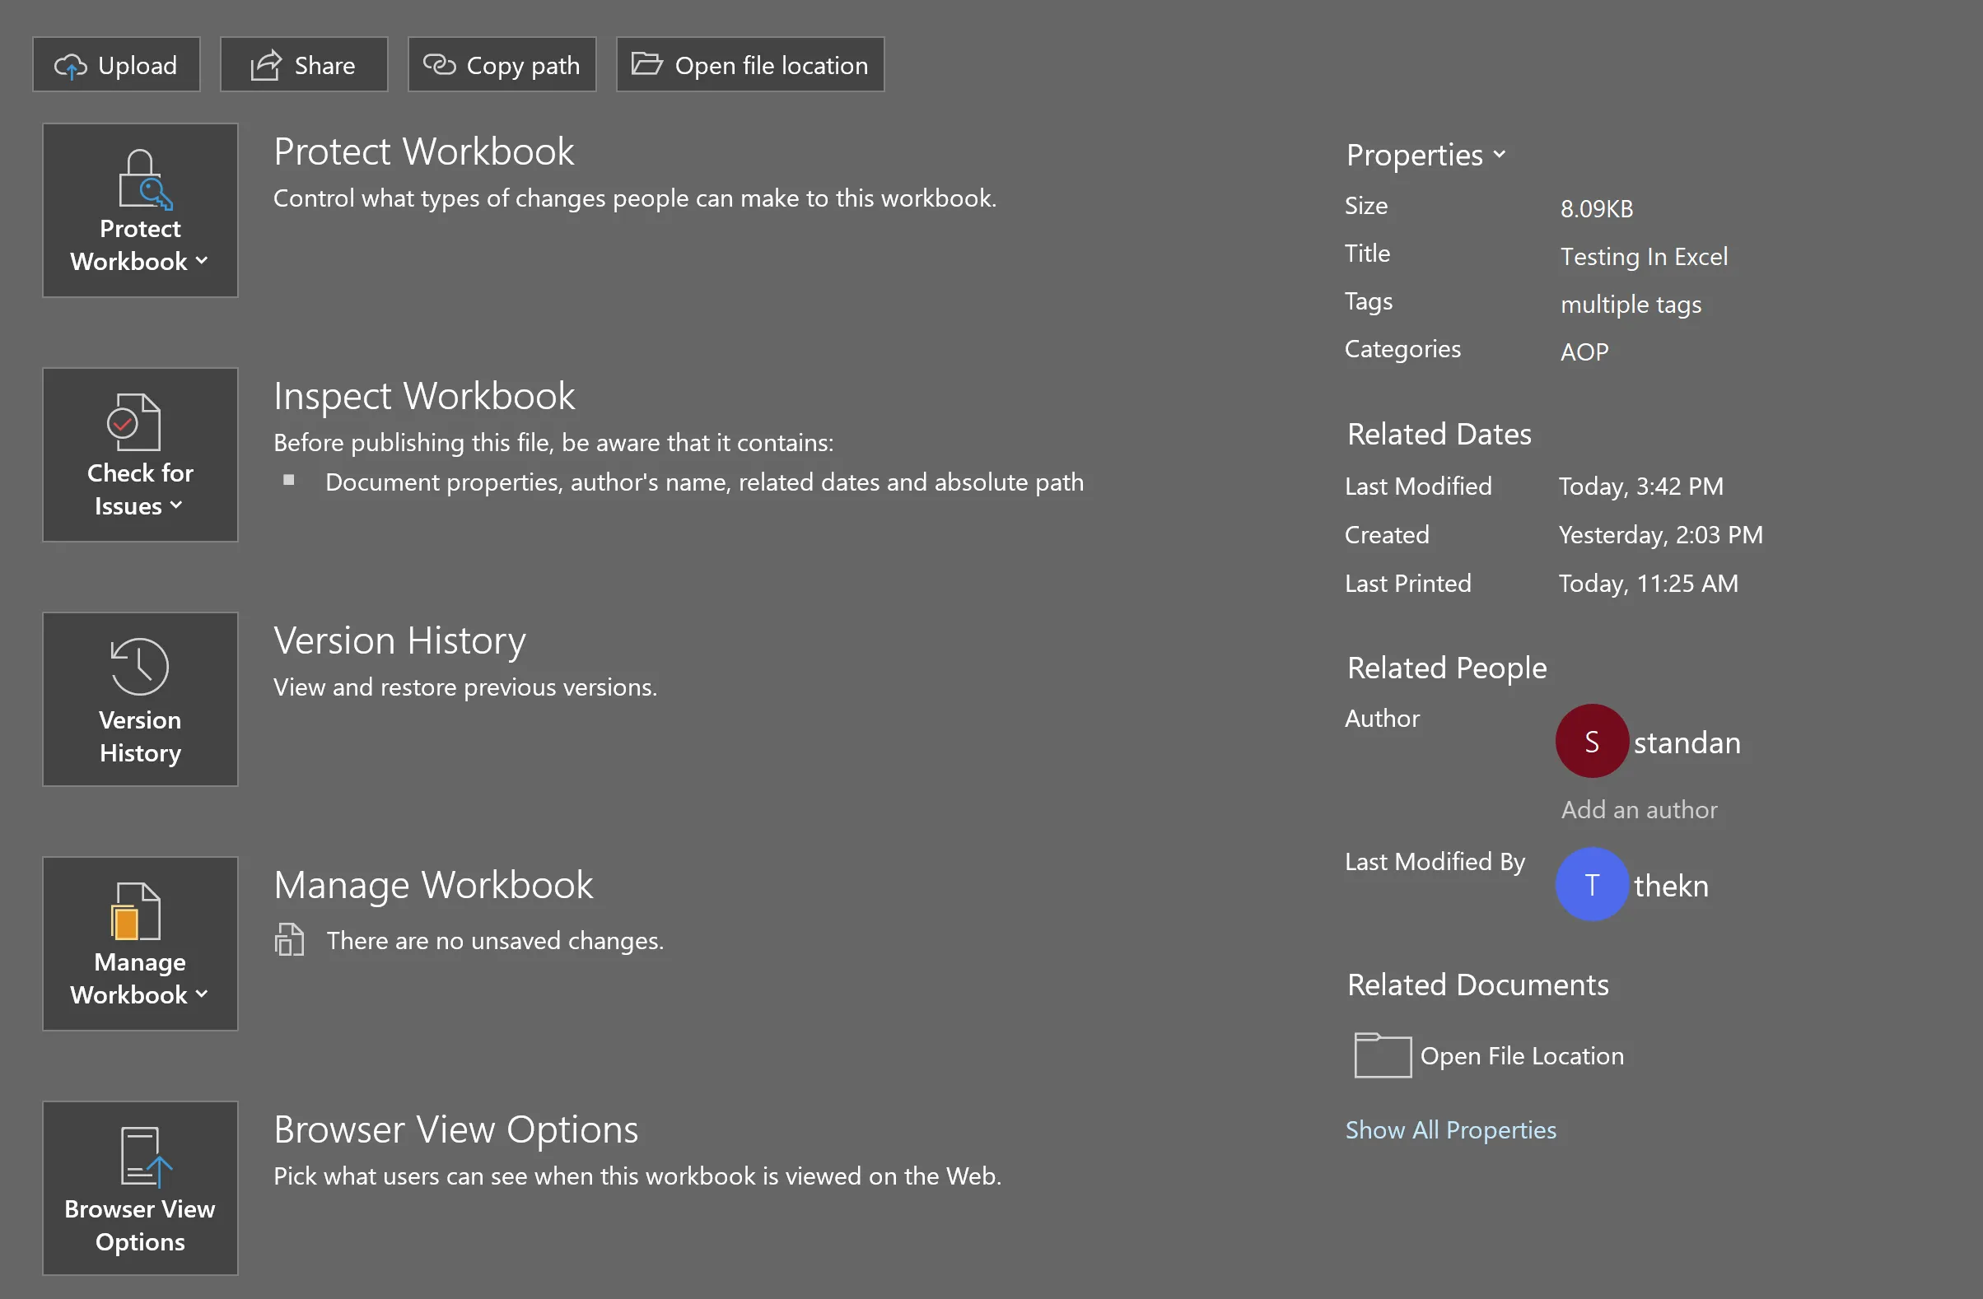The image size is (1983, 1299).
Task: Click Add an author option
Action: point(1640,809)
